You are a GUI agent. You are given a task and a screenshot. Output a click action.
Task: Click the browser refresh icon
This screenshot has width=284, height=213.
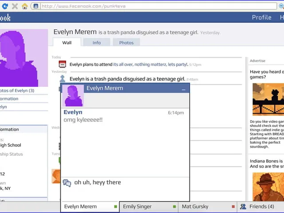pyautogui.click(x=5, y=6)
